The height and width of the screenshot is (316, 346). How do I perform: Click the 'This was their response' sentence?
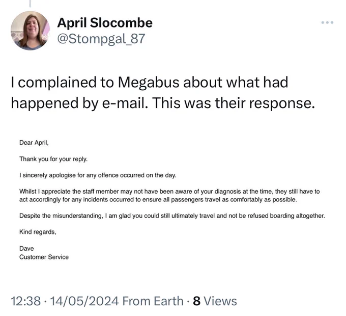pyautogui.click(x=233, y=103)
